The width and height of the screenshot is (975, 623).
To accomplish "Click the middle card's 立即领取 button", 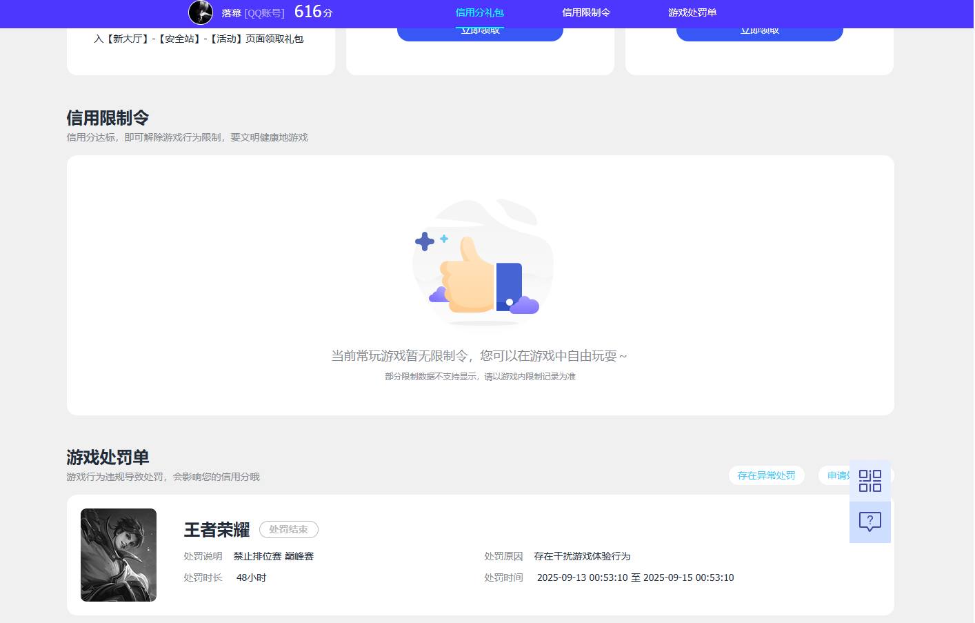I will (480, 30).
